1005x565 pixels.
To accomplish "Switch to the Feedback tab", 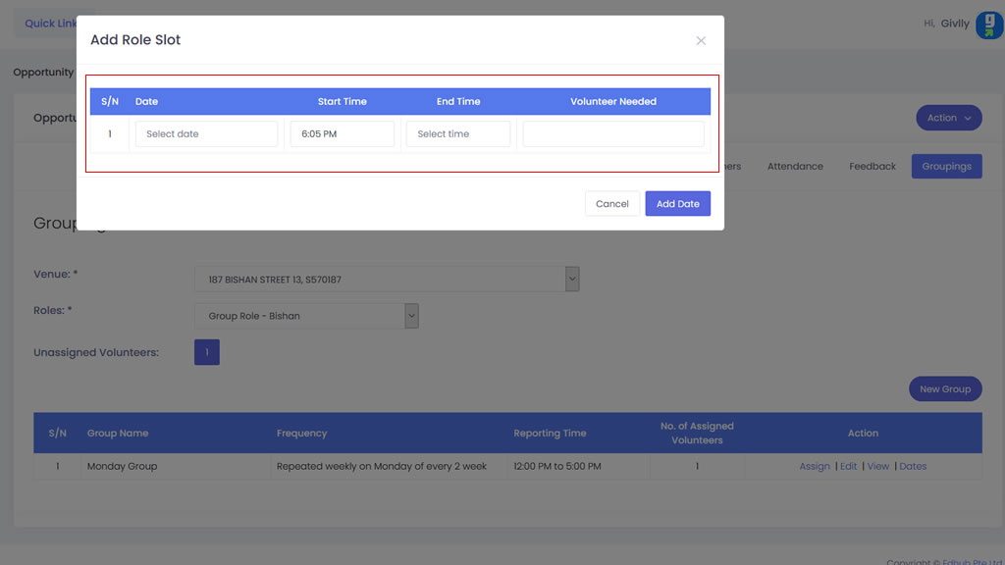I will (873, 167).
